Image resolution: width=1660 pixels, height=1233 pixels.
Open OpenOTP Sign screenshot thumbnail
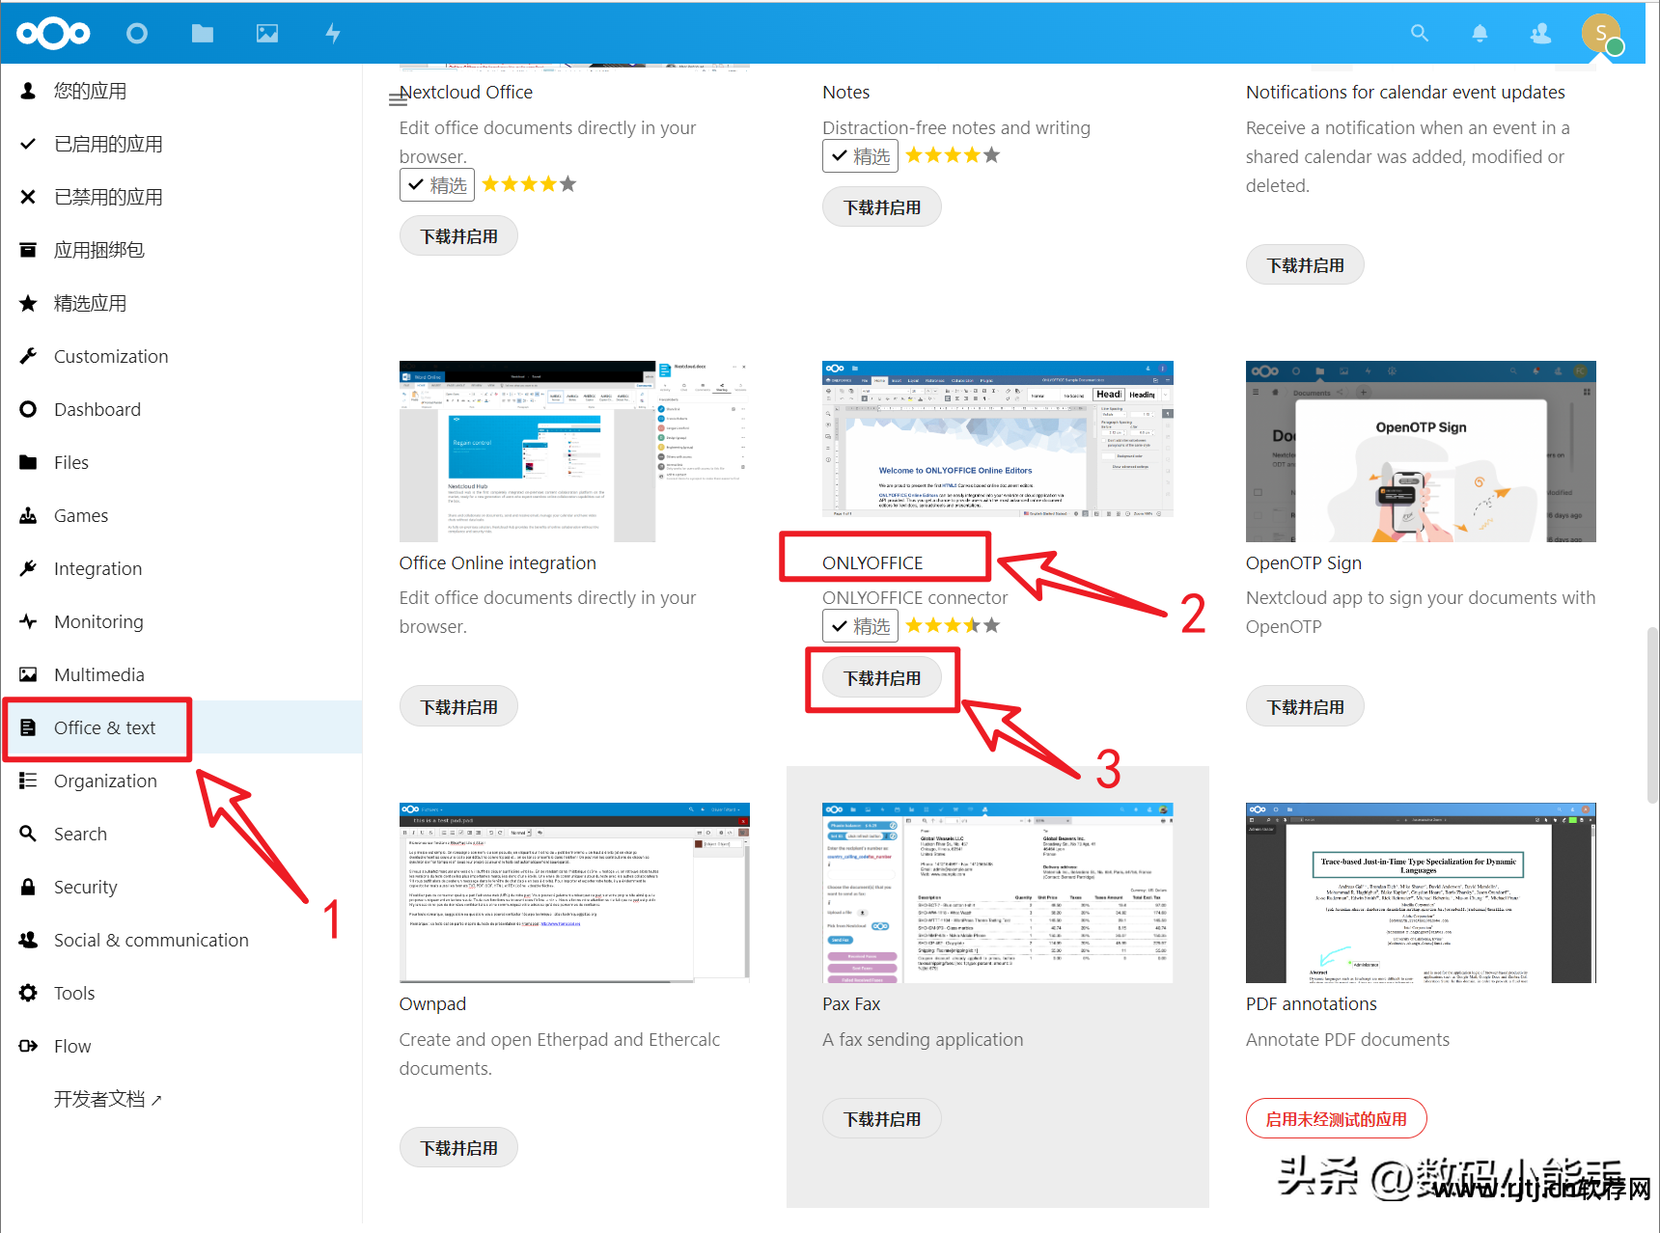[x=1421, y=452]
